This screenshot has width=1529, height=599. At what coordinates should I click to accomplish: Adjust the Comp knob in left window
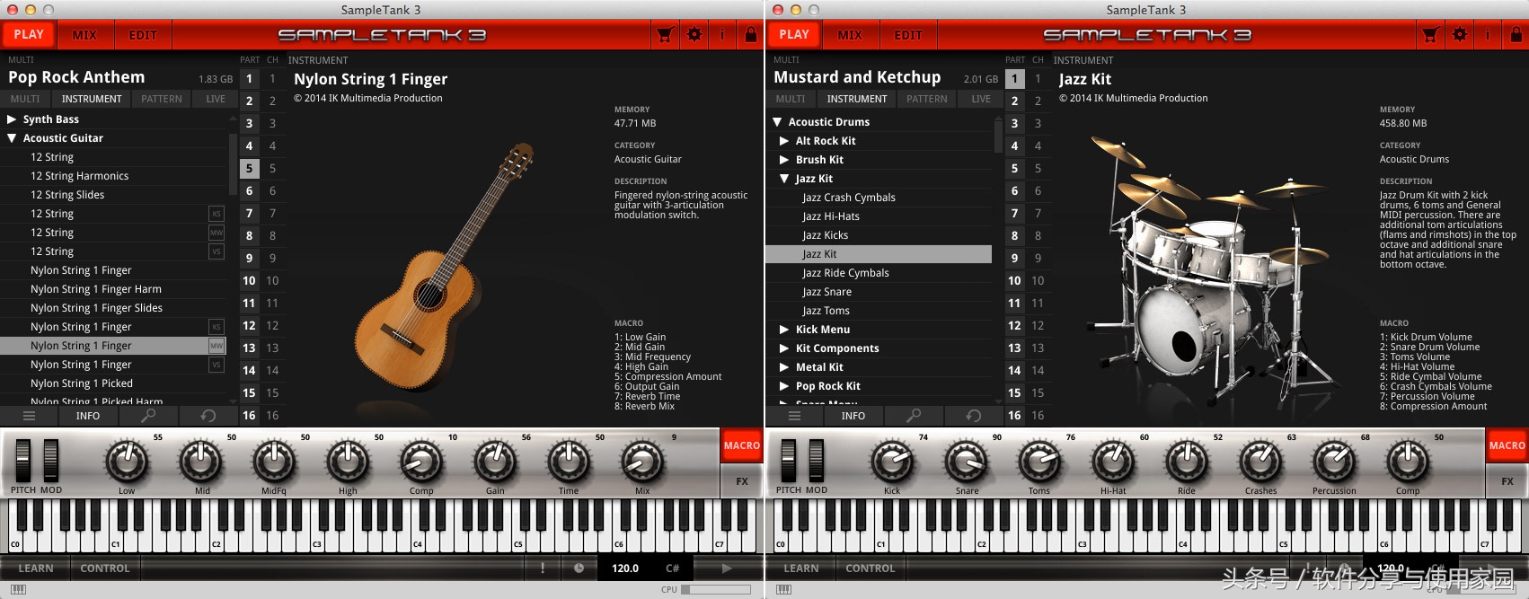tap(420, 462)
